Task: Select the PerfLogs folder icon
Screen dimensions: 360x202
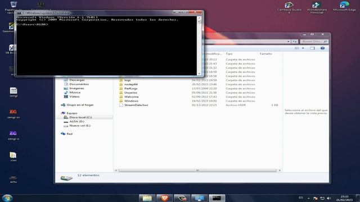Action: click(x=121, y=89)
